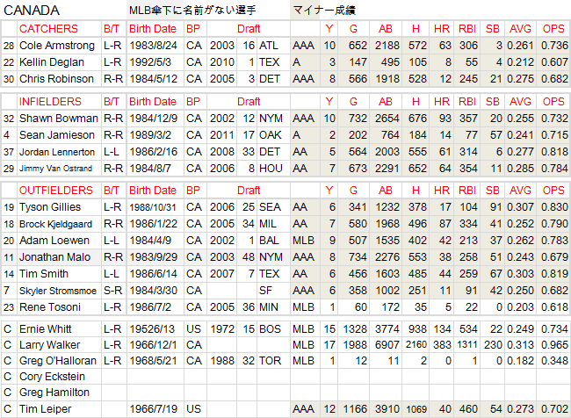This screenshot has width=571, height=418.
Task: Click Larry Walker's hits value 2160
Action: [416, 345]
